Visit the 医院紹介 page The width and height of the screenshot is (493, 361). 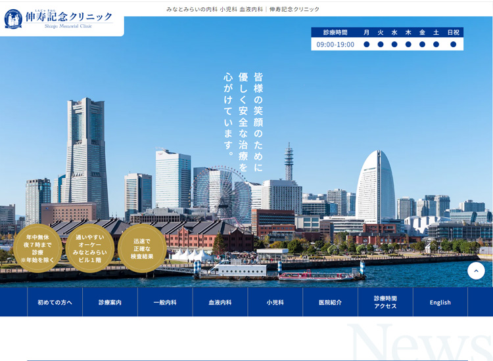pyautogui.click(x=330, y=303)
